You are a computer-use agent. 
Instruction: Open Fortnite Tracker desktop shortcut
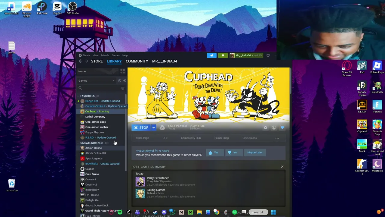362,89
